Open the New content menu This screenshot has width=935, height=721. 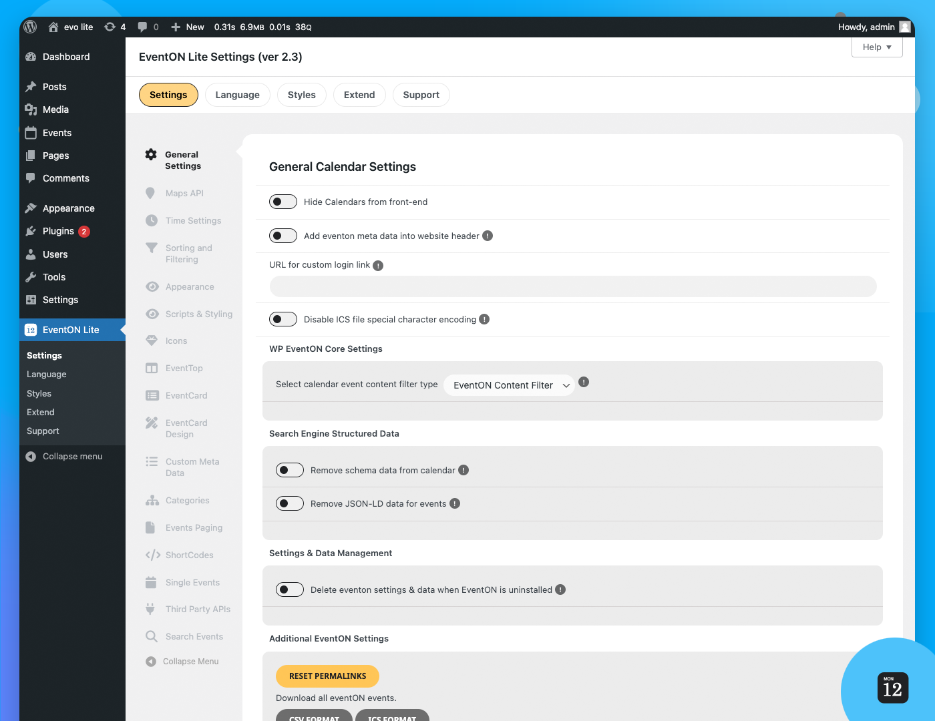point(188,27)
